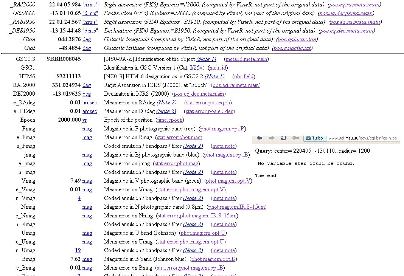
Task: Click the obs.field UCD link
Action: coord(243,76)
